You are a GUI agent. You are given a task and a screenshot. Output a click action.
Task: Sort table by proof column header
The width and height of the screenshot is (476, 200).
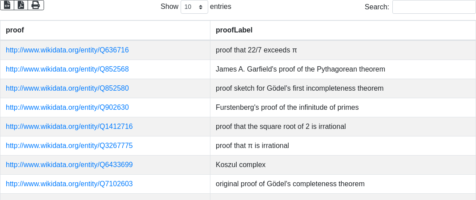click(15, 30)
